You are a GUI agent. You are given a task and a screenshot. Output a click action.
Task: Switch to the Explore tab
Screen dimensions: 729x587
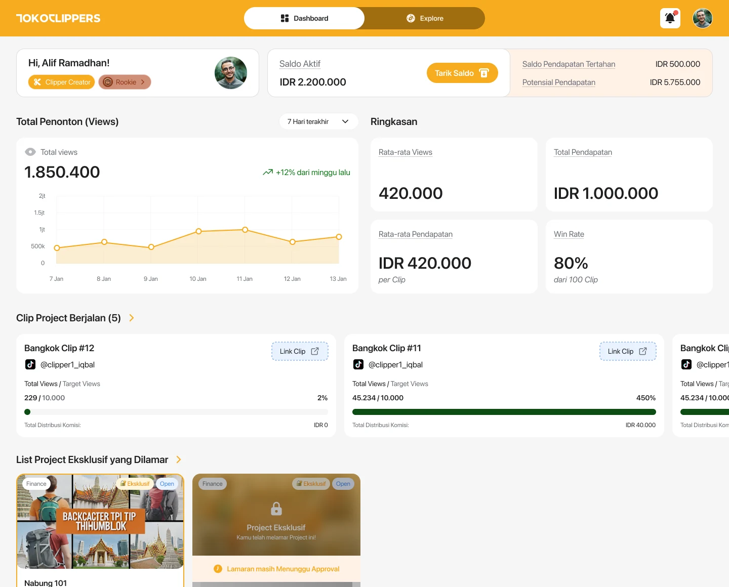click(425, 18)
